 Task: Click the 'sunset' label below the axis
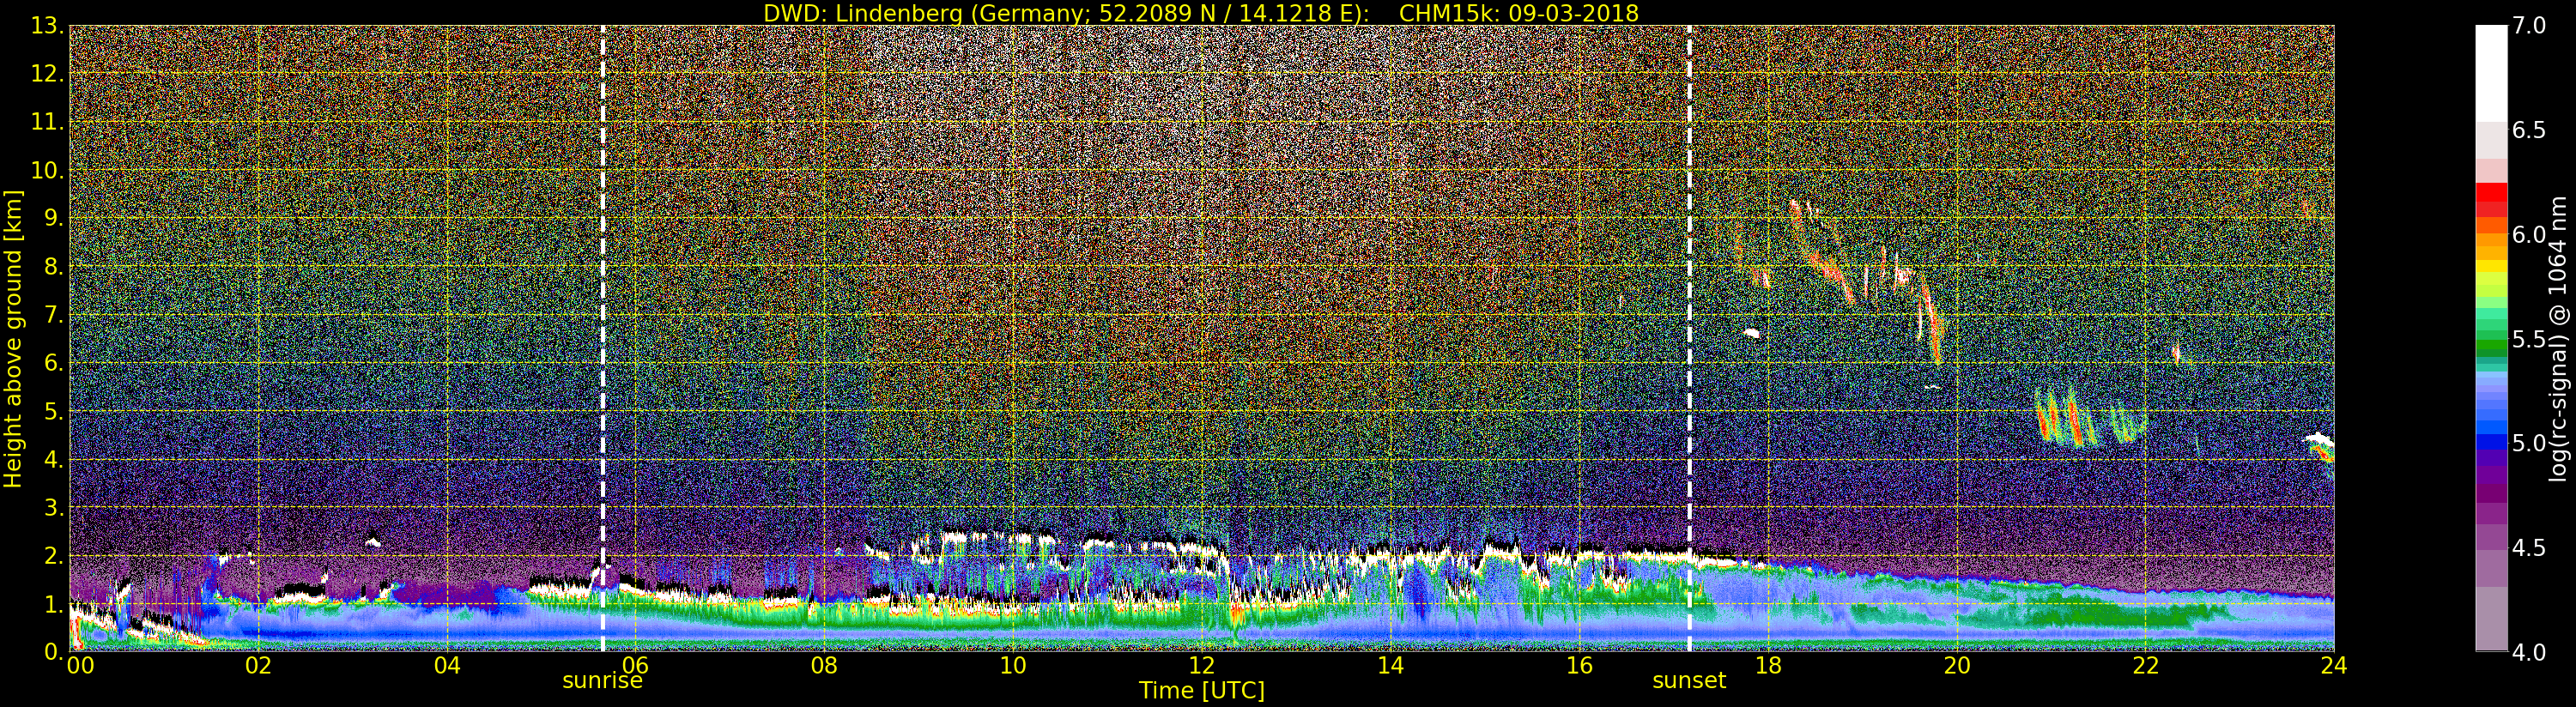1689,681
